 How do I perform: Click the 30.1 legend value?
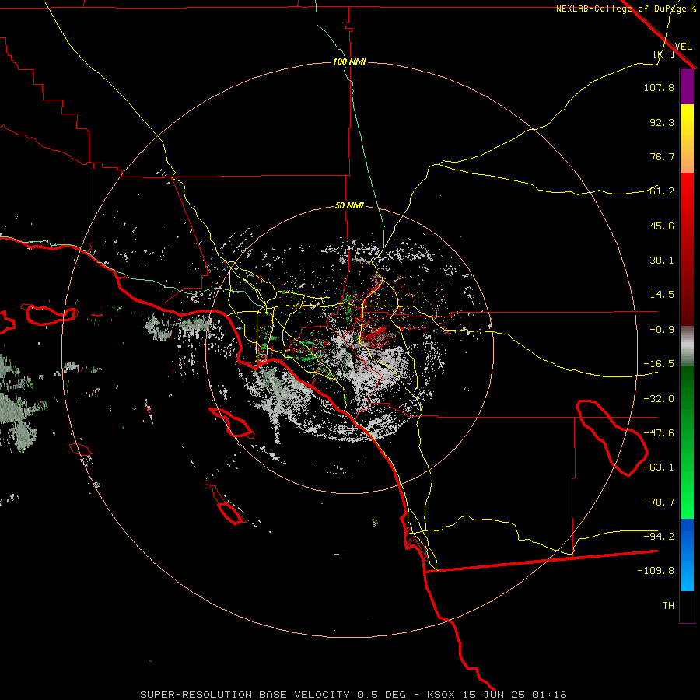662,261
